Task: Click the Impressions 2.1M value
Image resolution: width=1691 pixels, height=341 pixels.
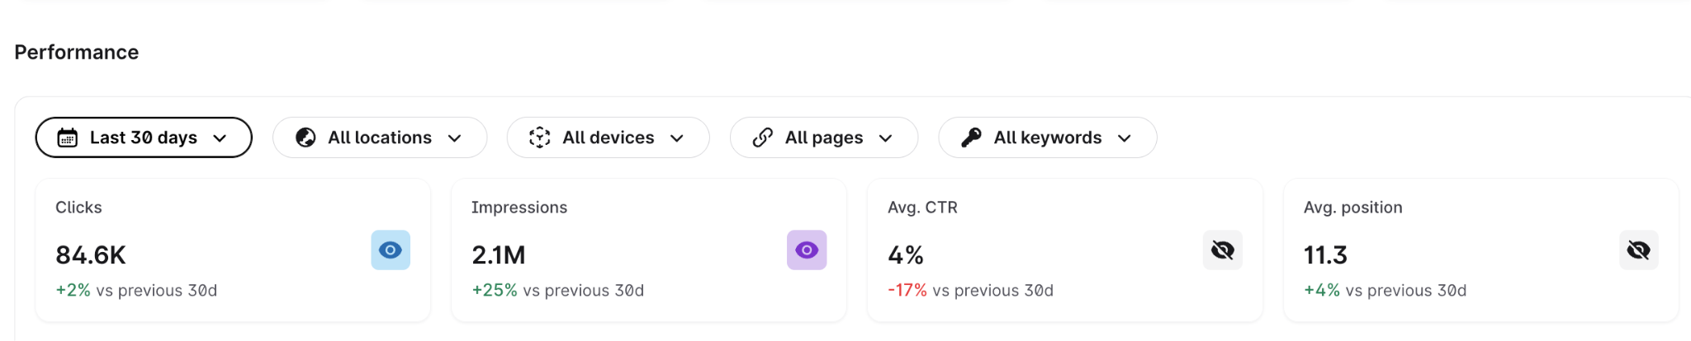Action: pos(499,255)
